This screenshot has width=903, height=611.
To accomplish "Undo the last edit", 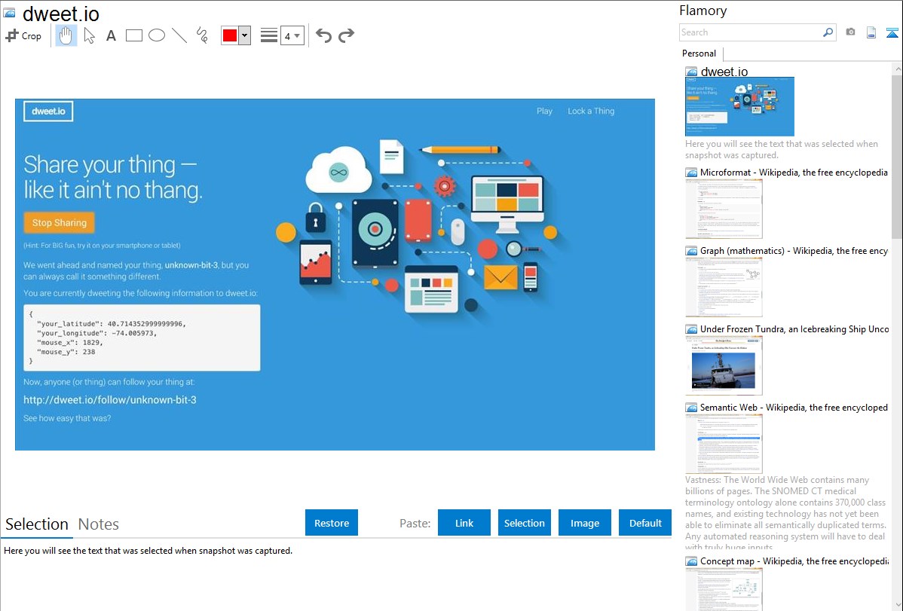I will [x=323, y=35].
